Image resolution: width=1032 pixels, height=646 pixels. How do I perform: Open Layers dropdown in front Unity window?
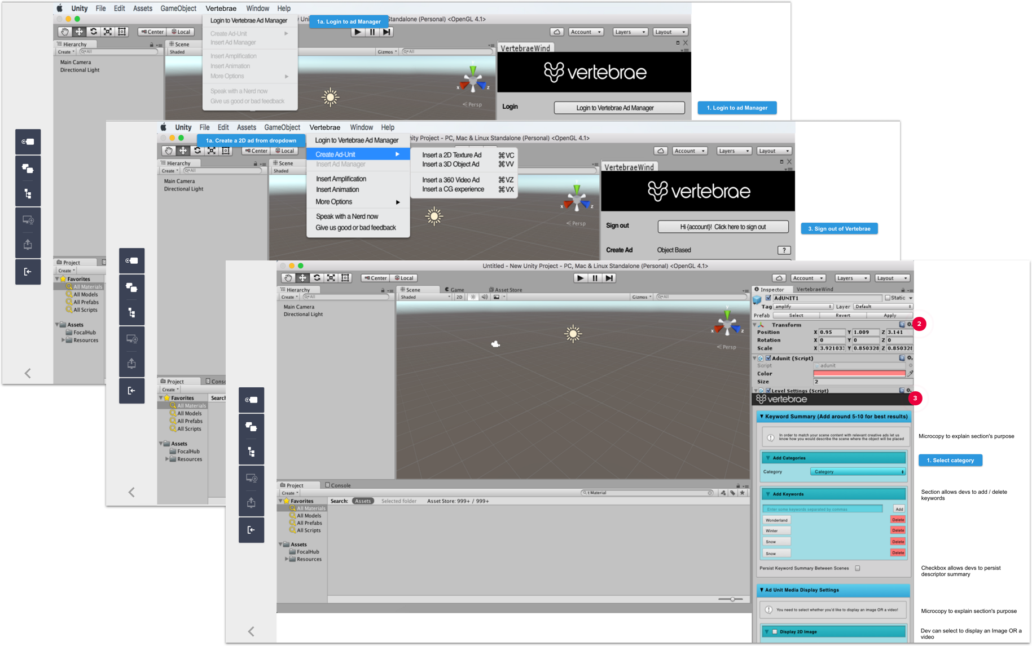click(852, 278)
